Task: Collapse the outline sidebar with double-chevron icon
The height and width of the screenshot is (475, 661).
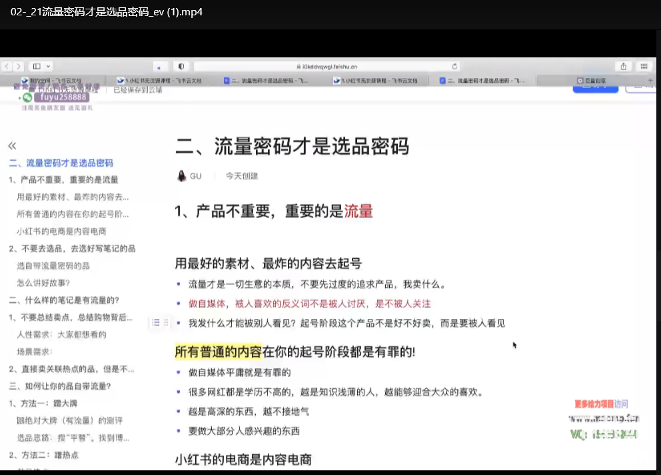Action: (x=12, y=146)
